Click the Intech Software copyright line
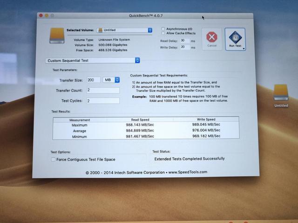298x223 pixels. coord(146,172)
